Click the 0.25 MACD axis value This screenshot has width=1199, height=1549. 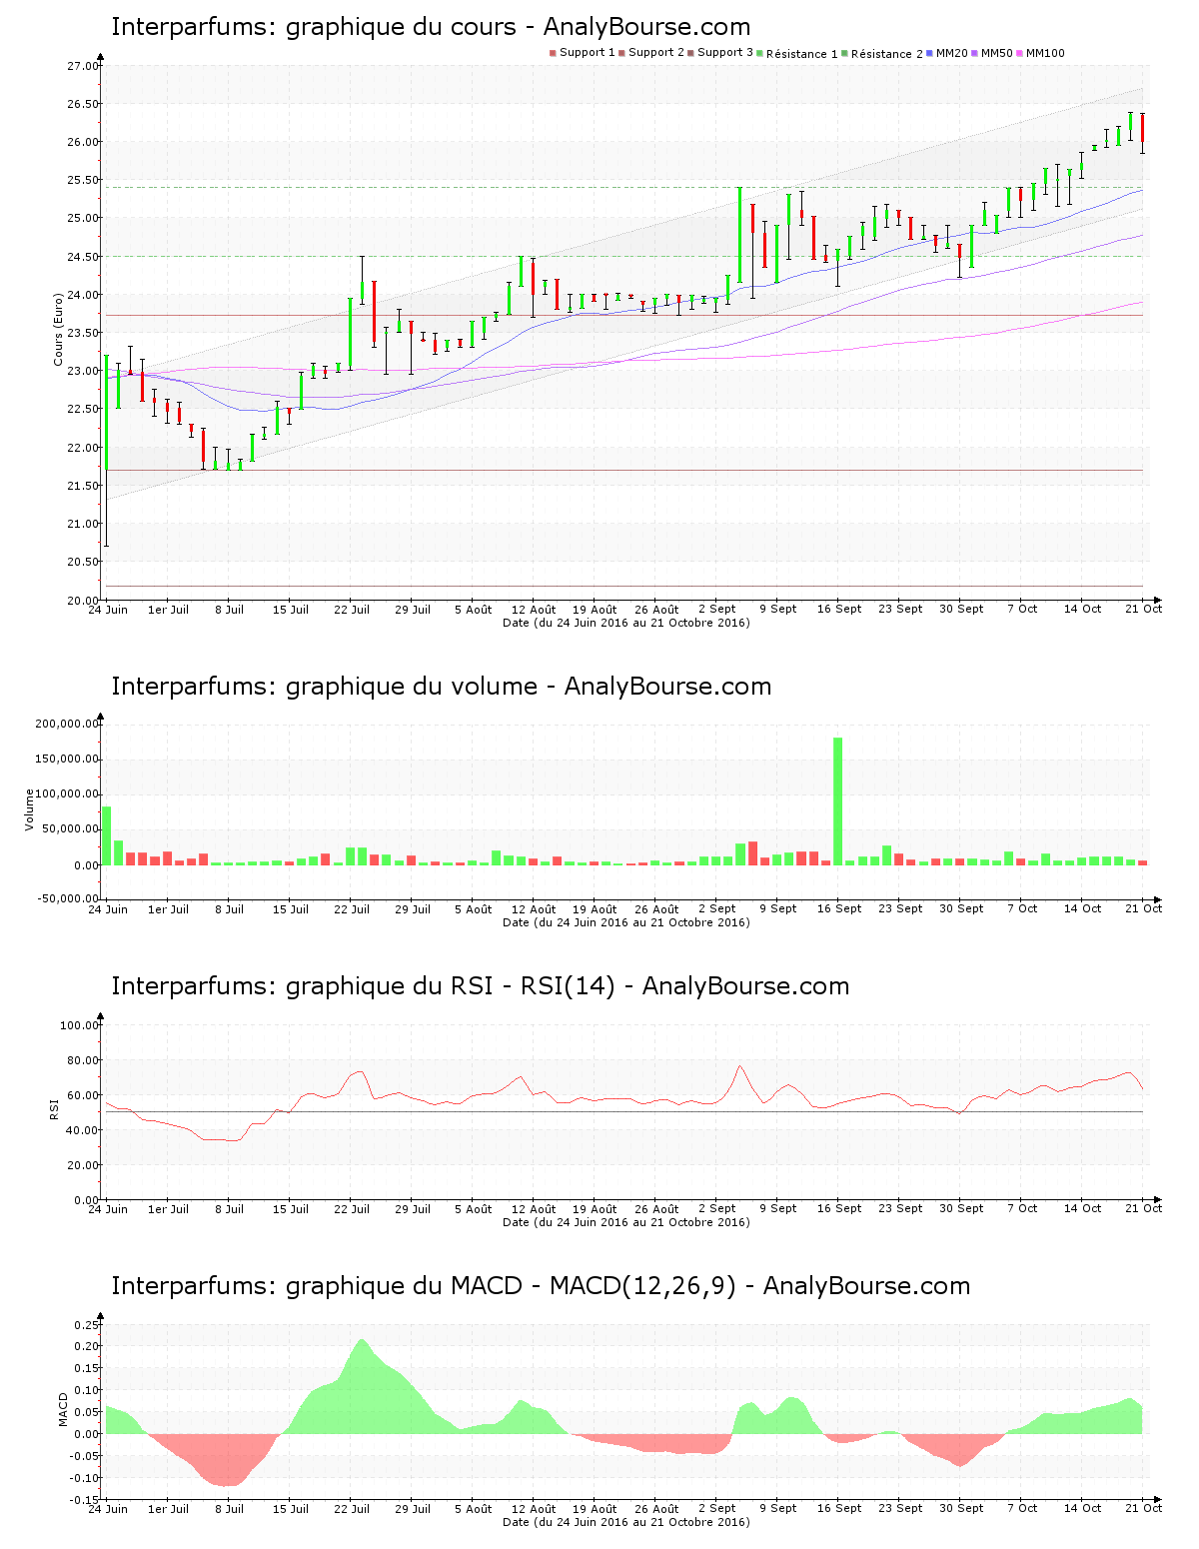[87, 1325]
